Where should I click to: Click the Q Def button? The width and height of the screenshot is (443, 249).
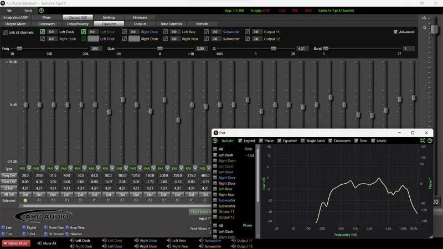(x=9, y=188)
